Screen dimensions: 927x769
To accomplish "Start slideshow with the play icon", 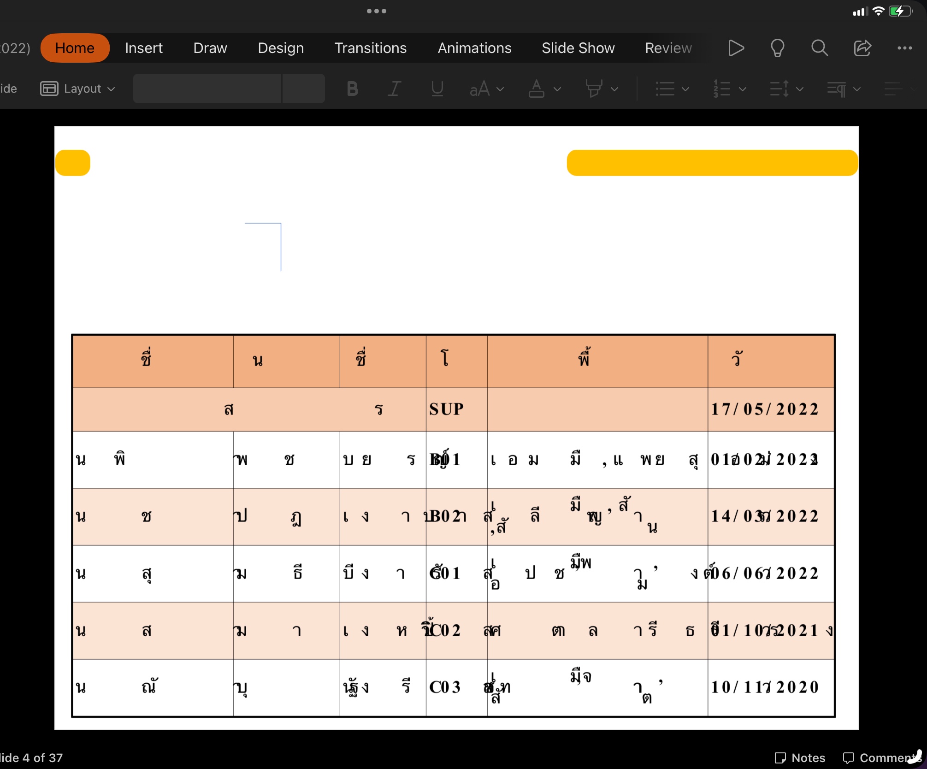I will tap(736, 48).
